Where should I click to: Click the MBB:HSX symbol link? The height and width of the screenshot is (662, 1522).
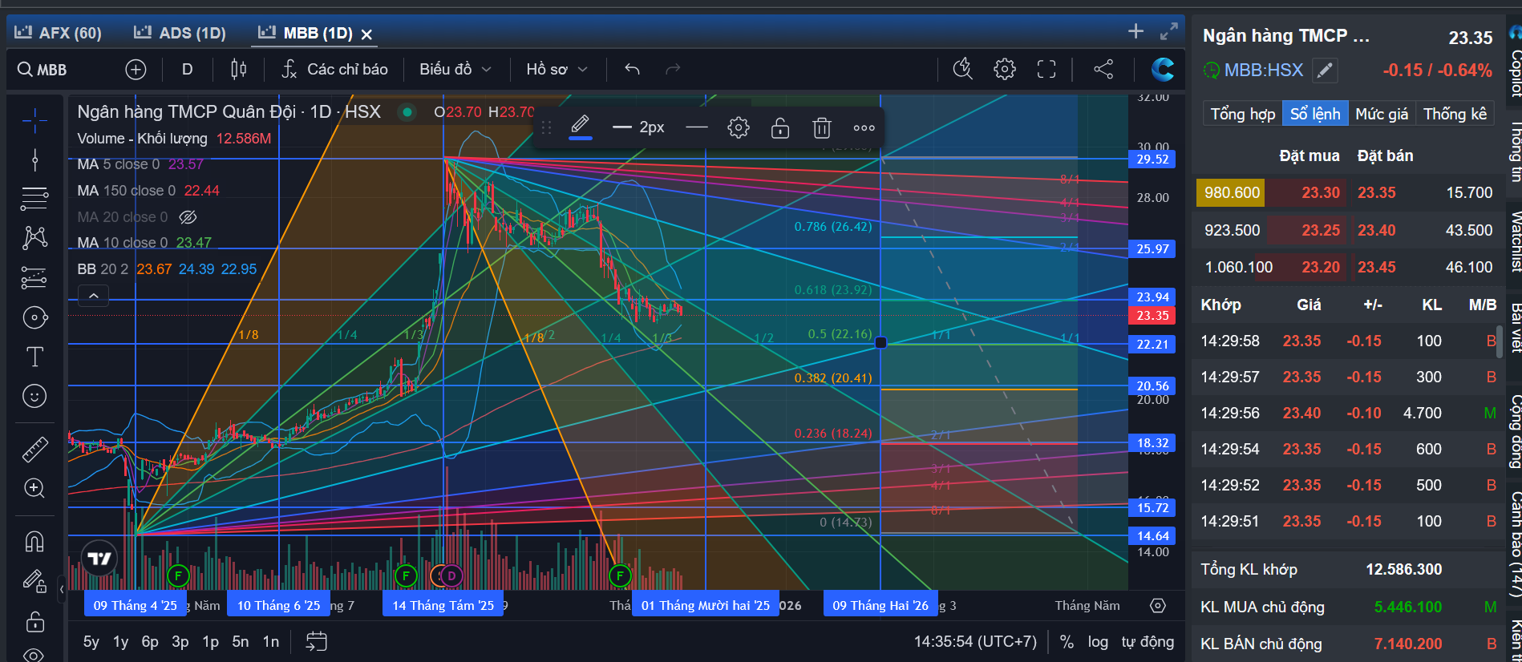point(1264,71)
